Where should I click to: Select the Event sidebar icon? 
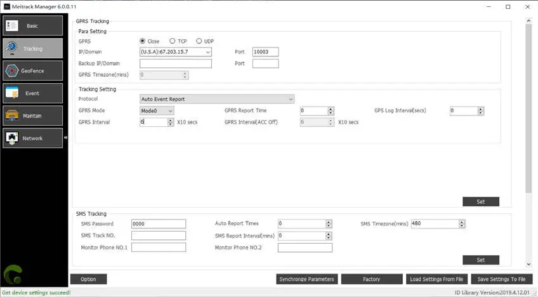12,93
